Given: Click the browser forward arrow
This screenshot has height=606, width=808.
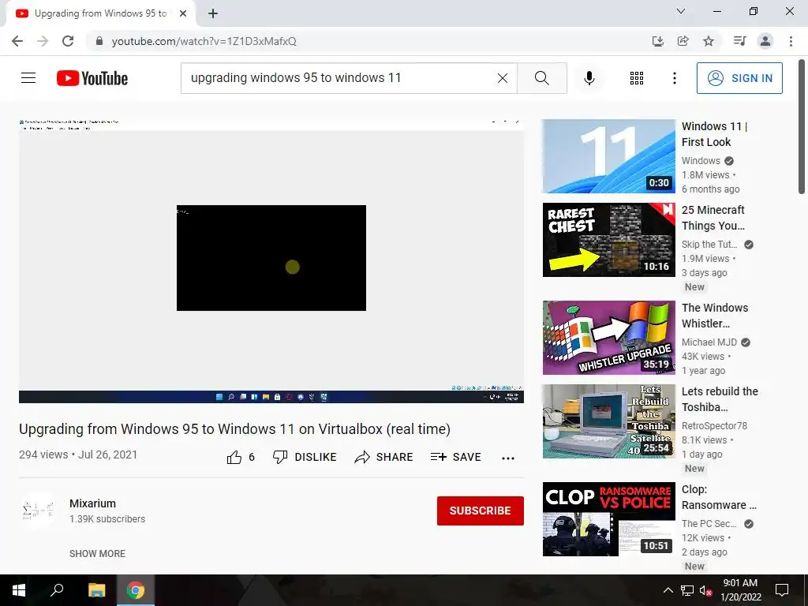Looking at the screenshot, I should click(43, 41).
